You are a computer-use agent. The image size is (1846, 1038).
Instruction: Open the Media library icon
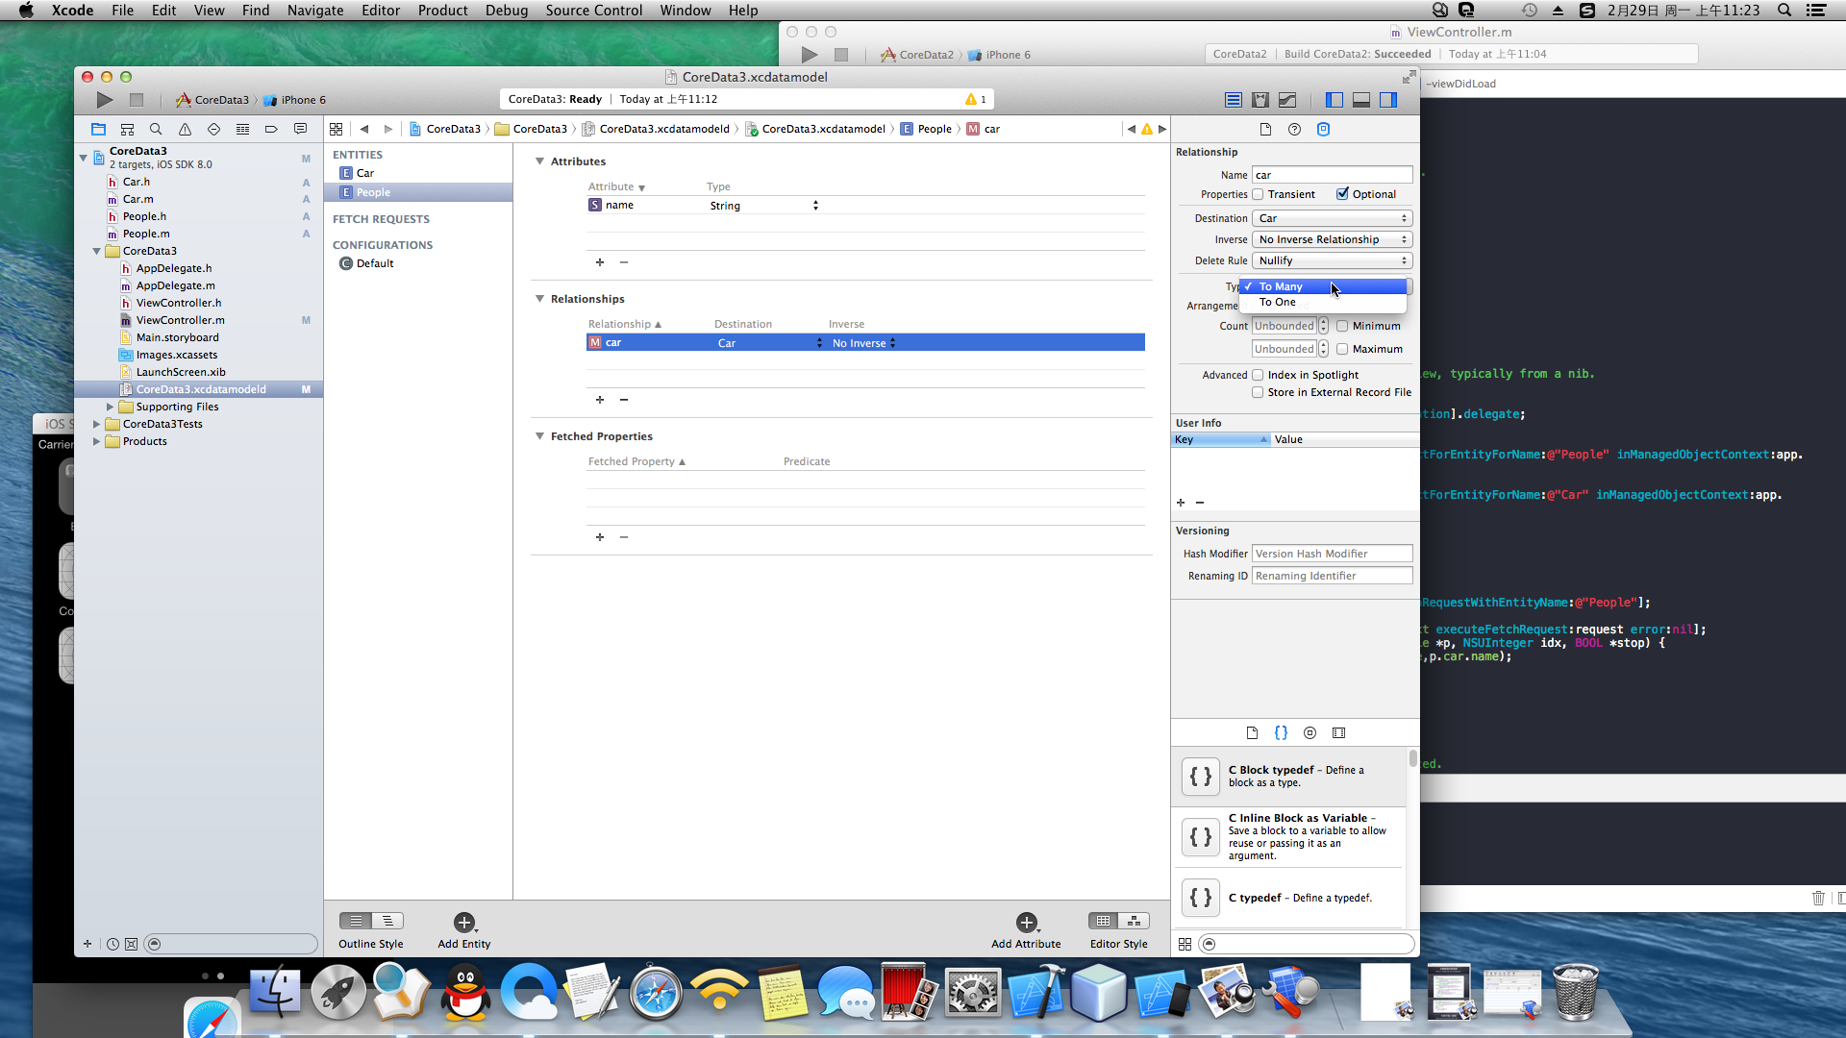1338,732
